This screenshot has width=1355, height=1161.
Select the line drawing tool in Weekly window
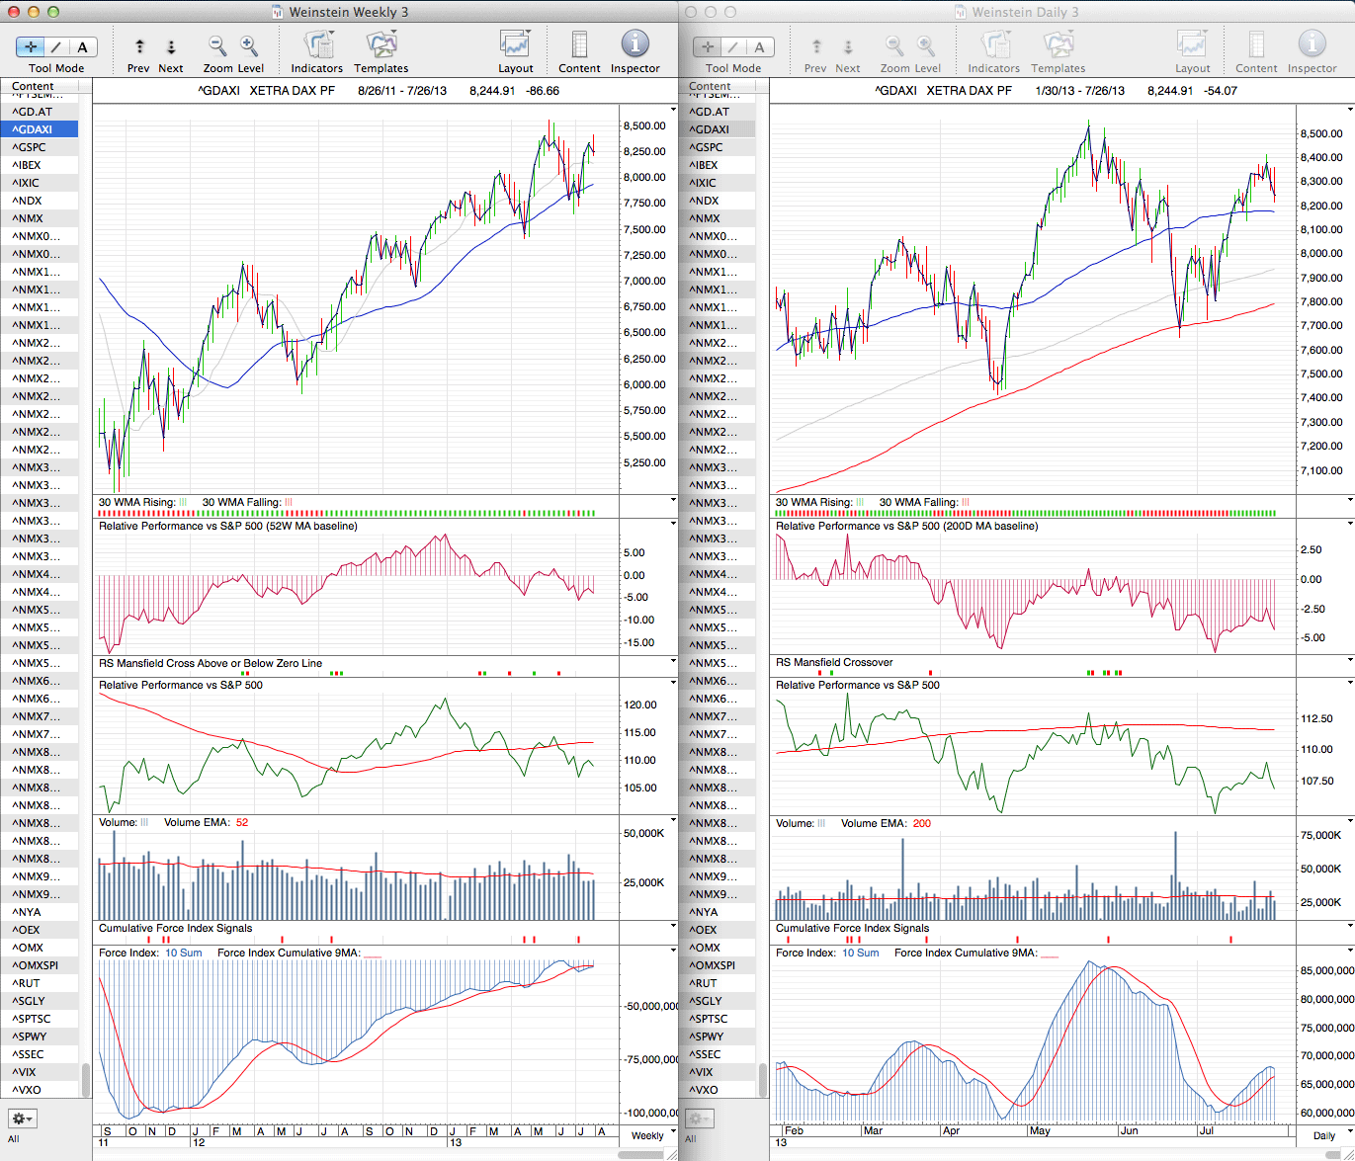coord(56,46)
